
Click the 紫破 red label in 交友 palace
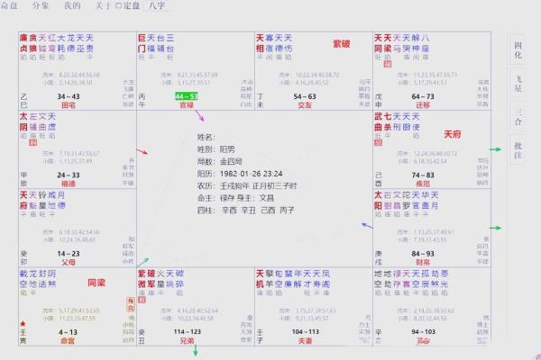(x=342, y=43)
